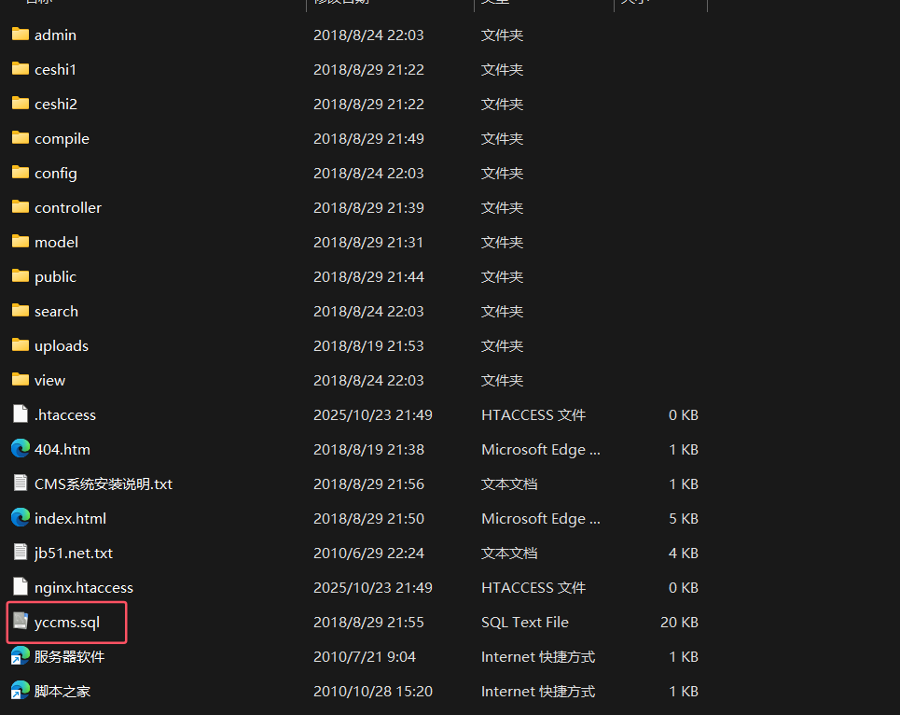Select the model folder name
This screenshot has height=715, width=900.
(56, 243)
